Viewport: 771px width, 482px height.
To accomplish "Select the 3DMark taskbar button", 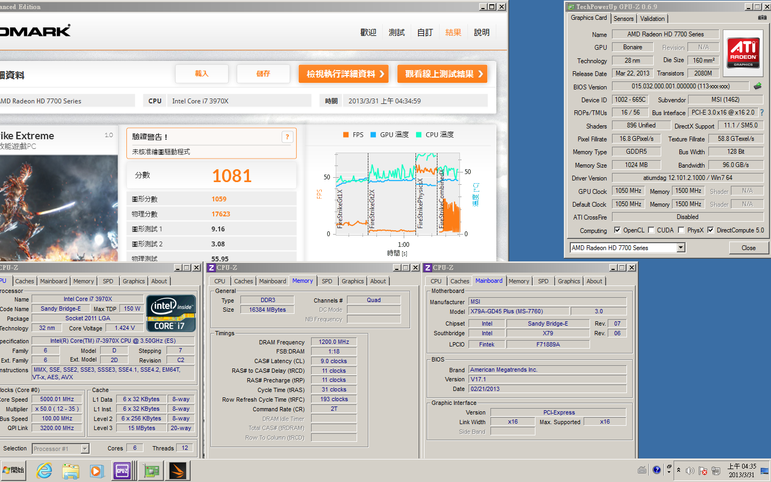I will [178, 471].
